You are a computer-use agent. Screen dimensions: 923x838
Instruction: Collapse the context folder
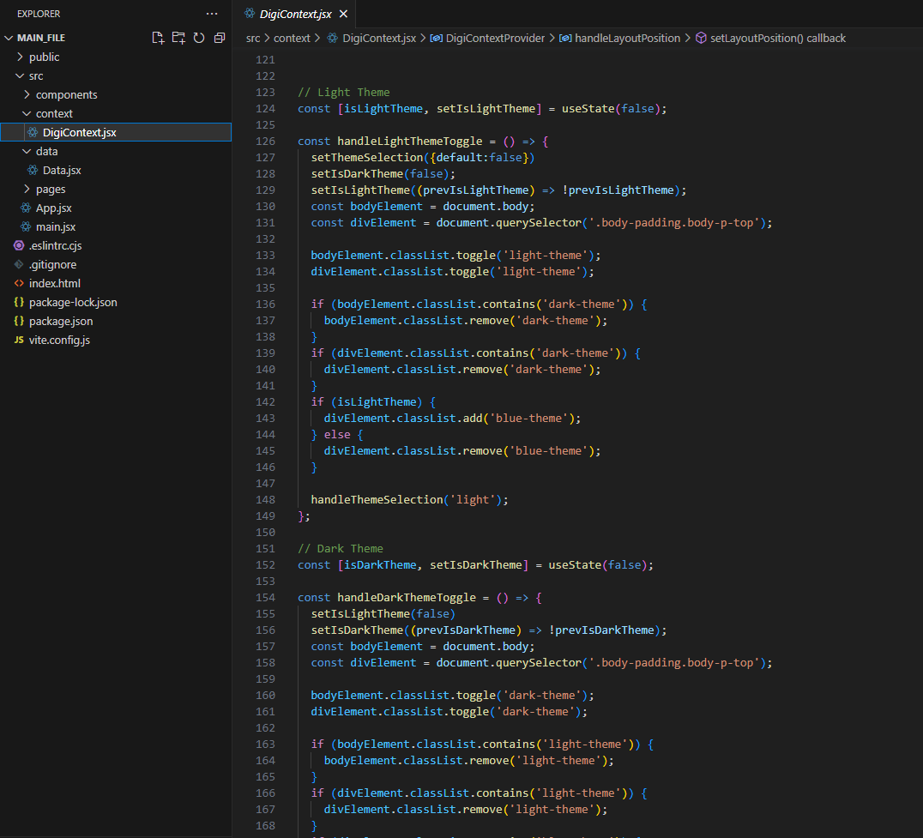[x=54, y=113]
